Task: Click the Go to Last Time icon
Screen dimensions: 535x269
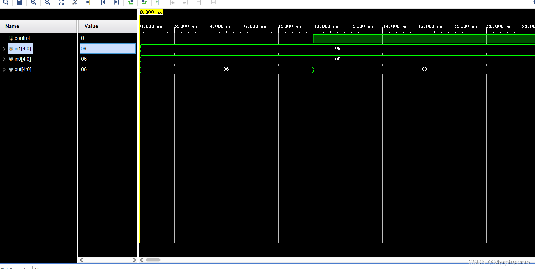Action: pos(117,2)
